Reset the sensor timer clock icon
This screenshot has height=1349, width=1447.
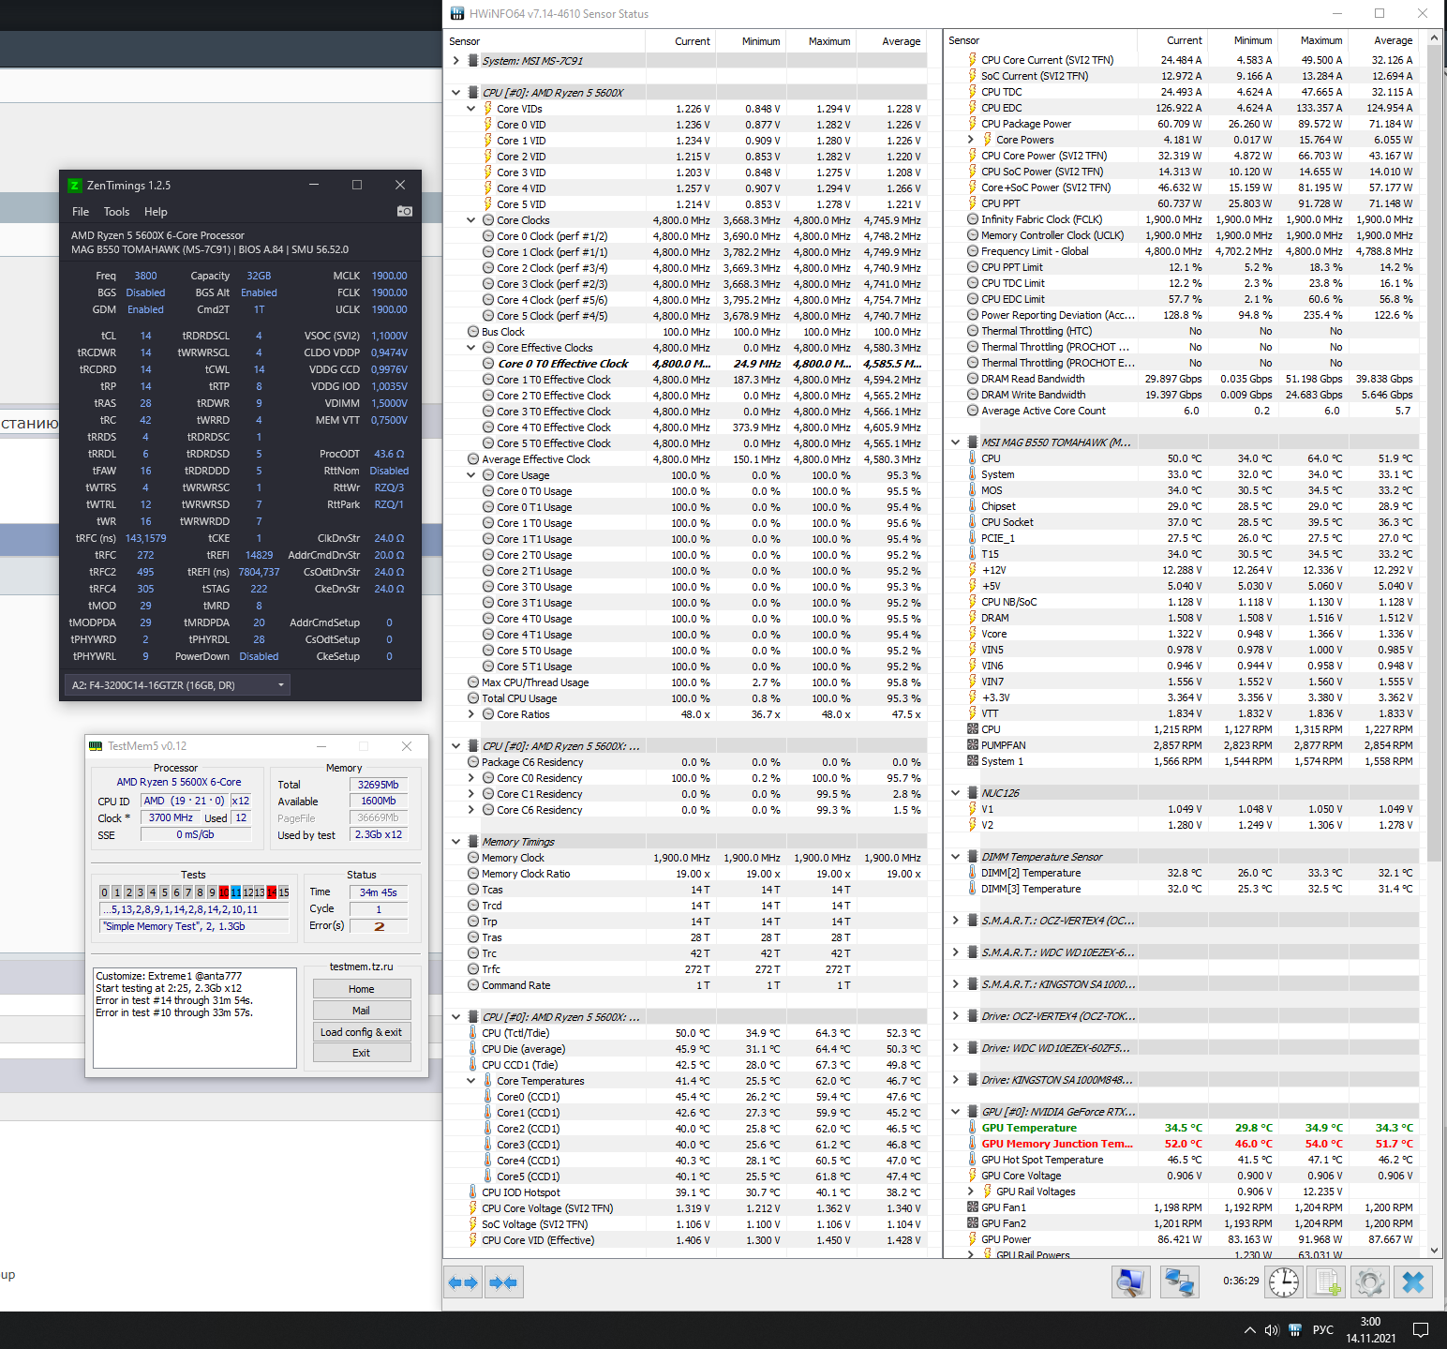(x=1283, y=1282)
